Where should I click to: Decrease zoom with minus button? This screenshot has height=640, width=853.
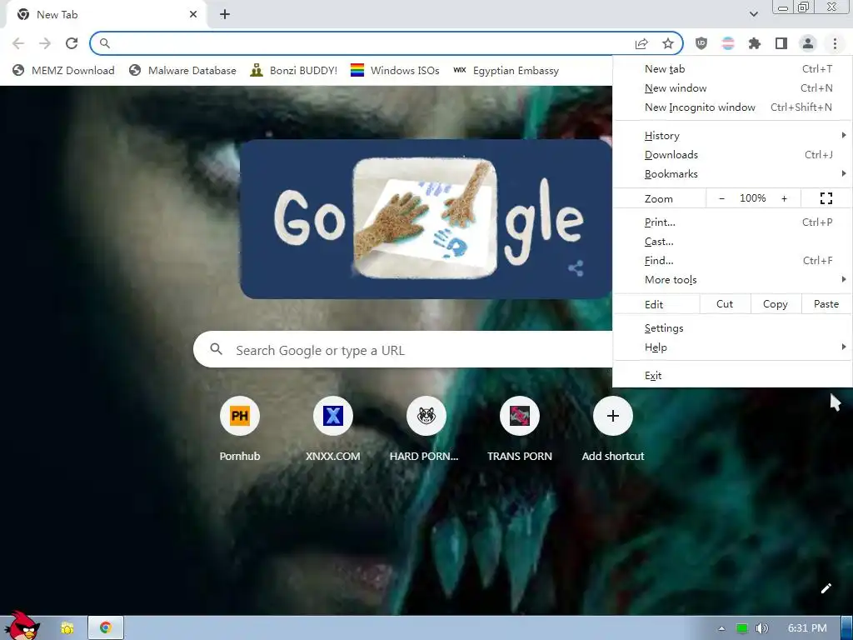pyautogui.click(x=721, y=198)
